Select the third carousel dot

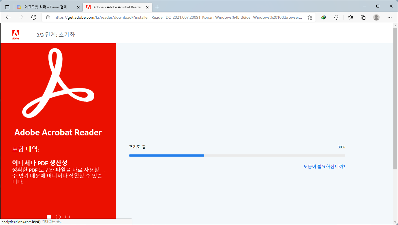pyautogui.click(x=67, y=217)
